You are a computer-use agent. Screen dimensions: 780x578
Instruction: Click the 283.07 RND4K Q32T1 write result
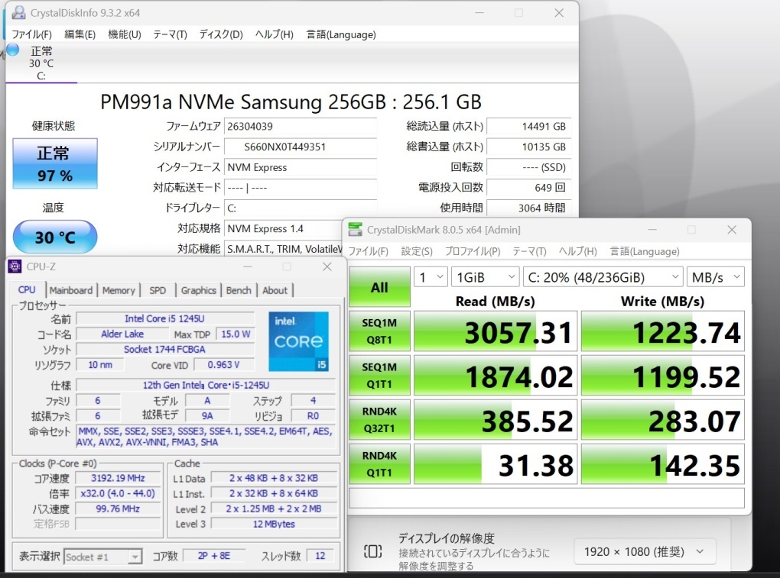[662, 420]
